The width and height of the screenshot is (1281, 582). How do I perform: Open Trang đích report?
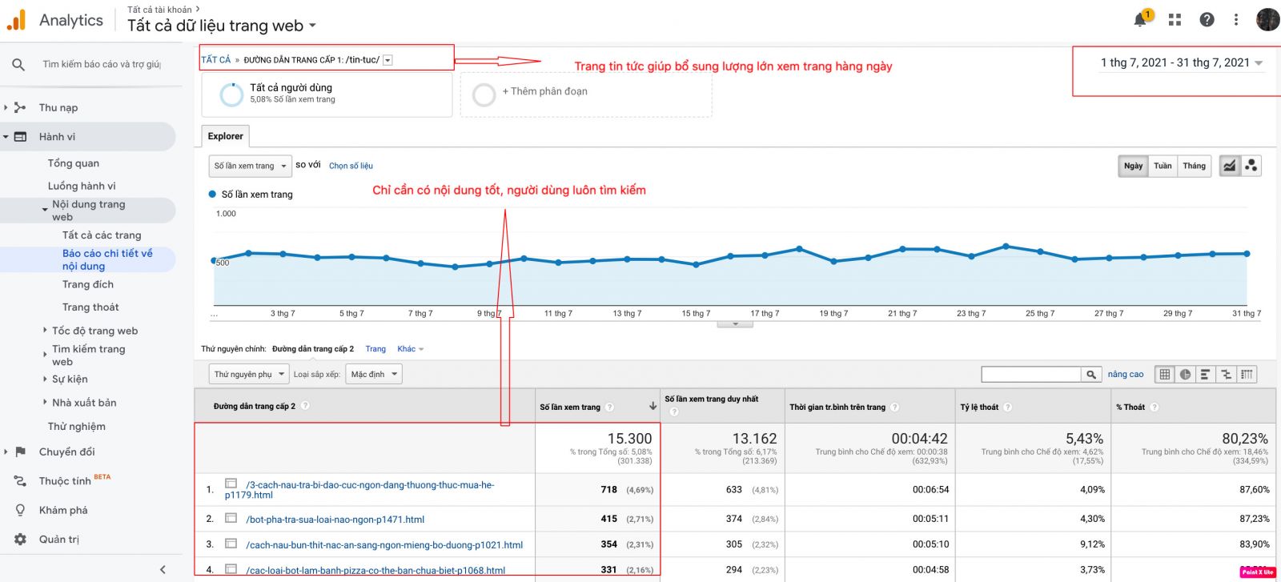click(x=88, y=284)
